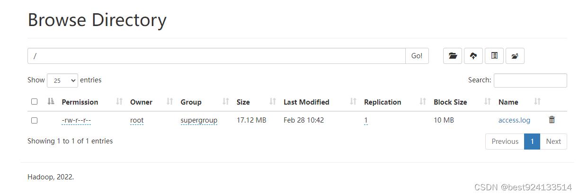Click the create new folder icon
The height and width of the screenshot is (195, 579).
453,56
